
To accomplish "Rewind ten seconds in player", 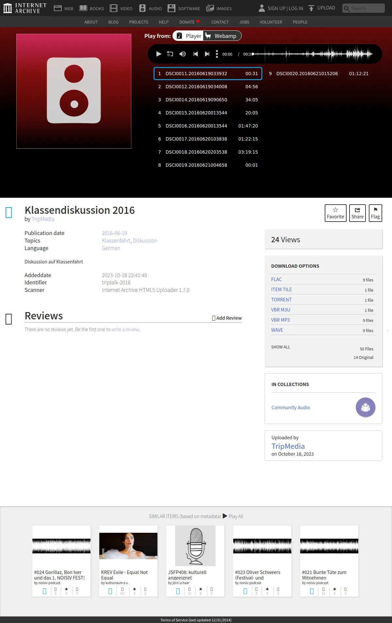I will click(x=170, y=54).
